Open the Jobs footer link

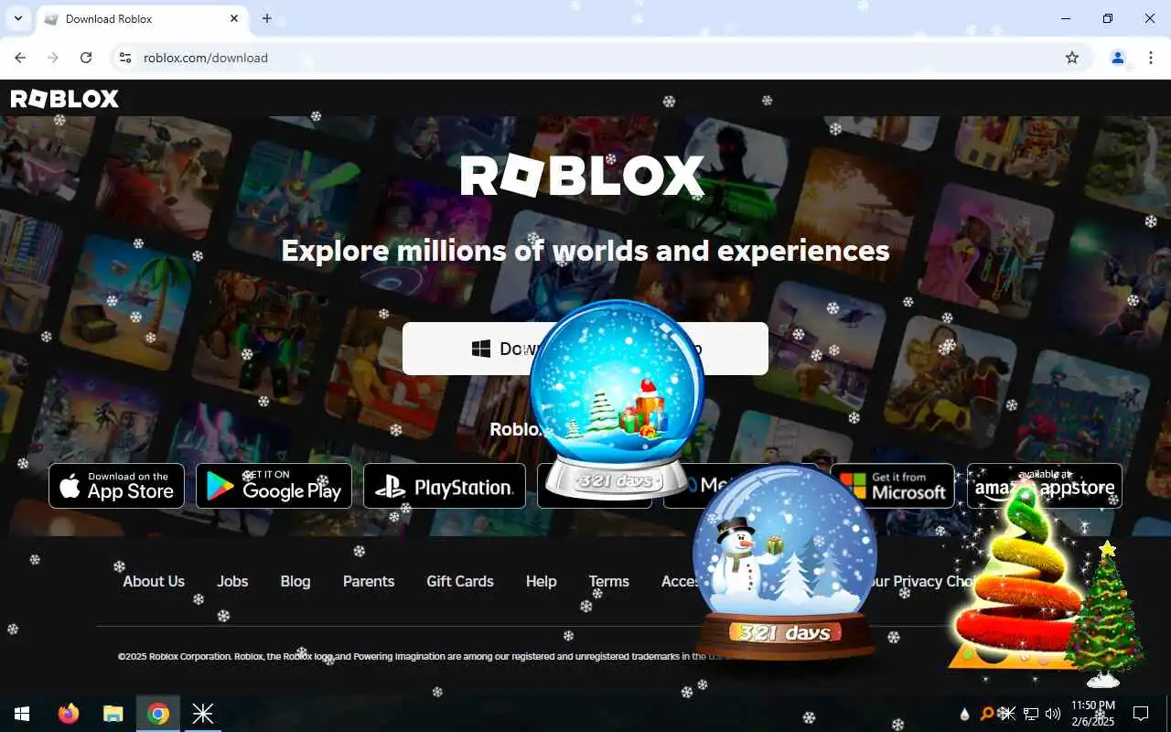pyautogui.click(x=232, y=581)
